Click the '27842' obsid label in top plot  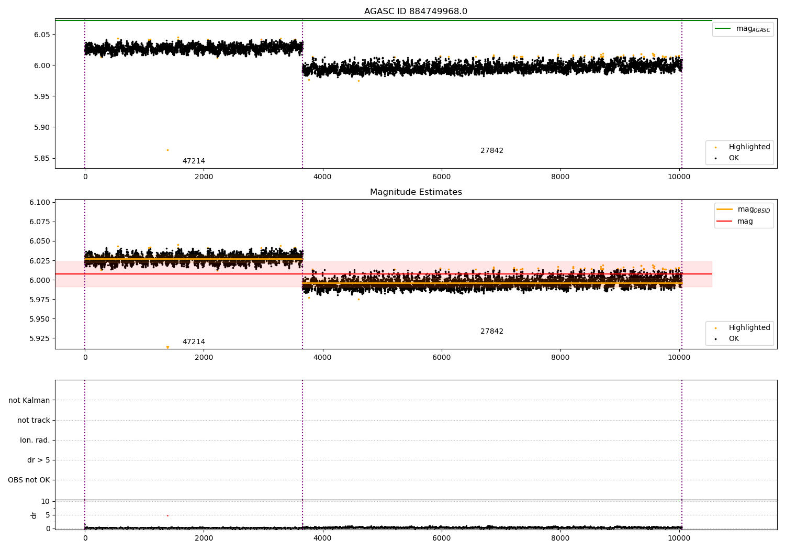tap(492, 151)
